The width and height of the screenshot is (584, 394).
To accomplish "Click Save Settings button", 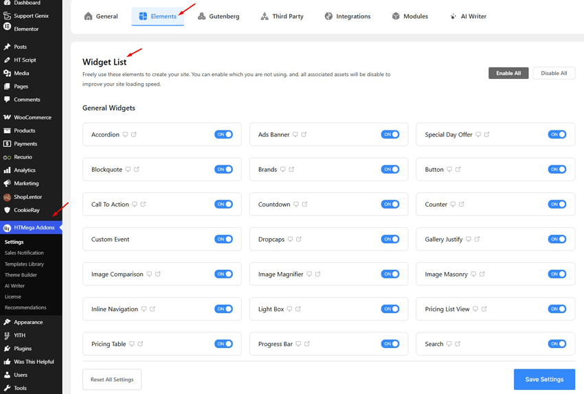I will click(x=544, y=380).
